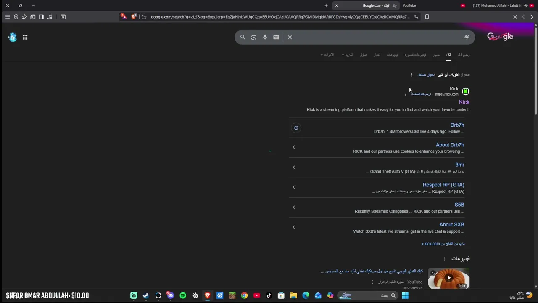538x303 pixels.
Task: Clear the Google search box text
Action: [x=290, y=37]
